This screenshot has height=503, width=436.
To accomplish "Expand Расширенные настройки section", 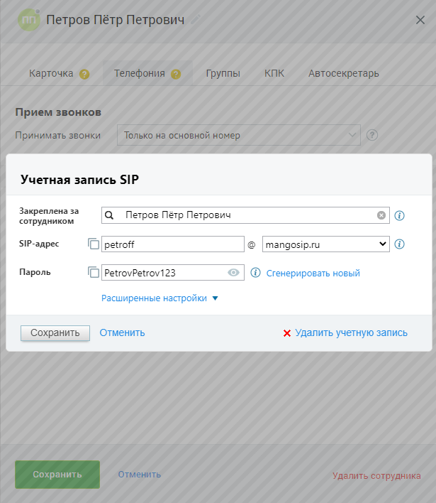I will [160, 298].
